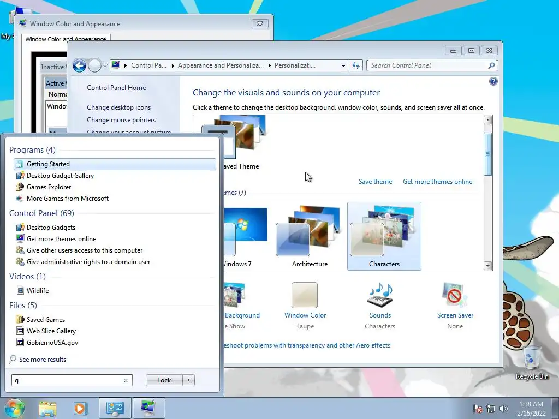
Task: Click See more results
Action: point(43,359)
